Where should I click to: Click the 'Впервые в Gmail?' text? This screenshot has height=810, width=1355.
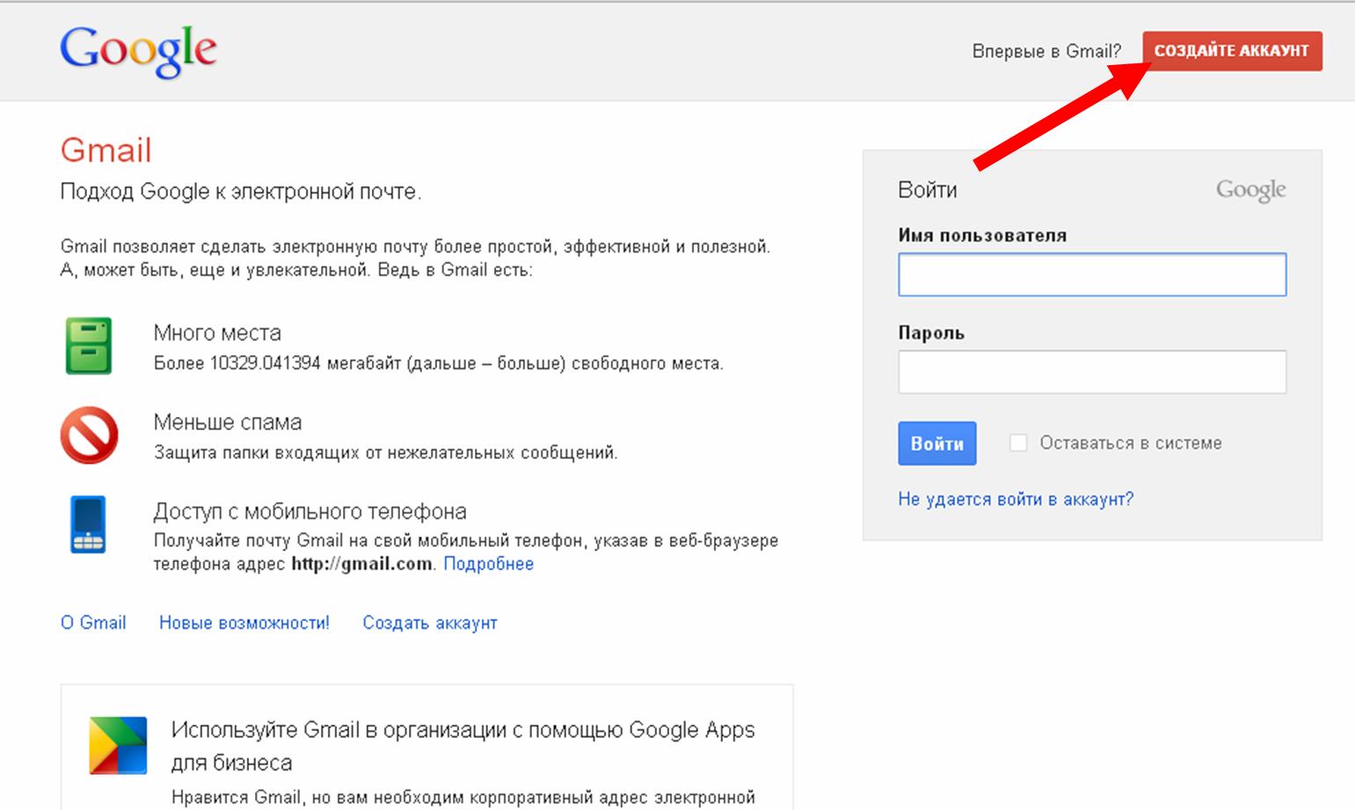[x=1046, y=51]
